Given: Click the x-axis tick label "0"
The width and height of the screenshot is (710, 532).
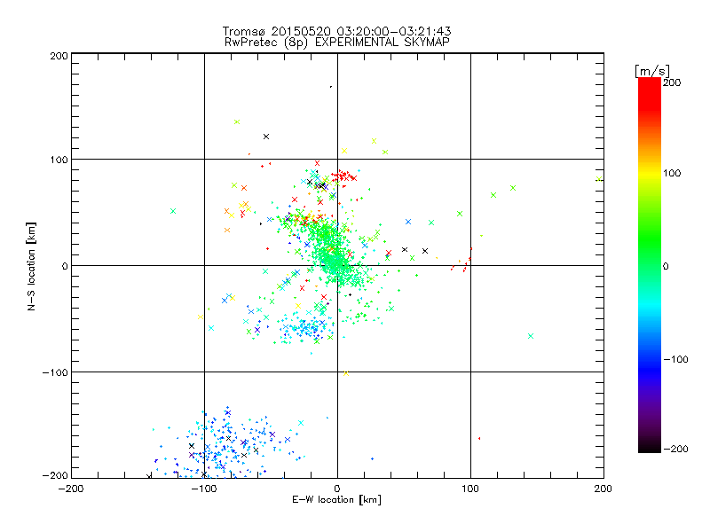Looking at the screenshot, I should [x=337, y=489].
